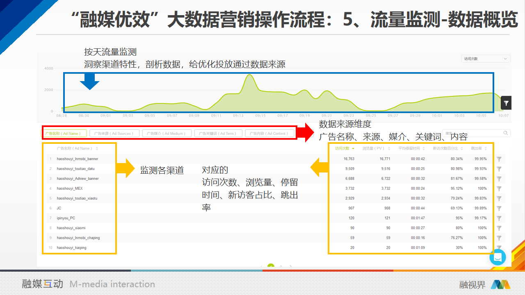Viewport: 525px width, 295px height.
Task: Click filter funnel on the JC row
Action: [x=499, y=208]
